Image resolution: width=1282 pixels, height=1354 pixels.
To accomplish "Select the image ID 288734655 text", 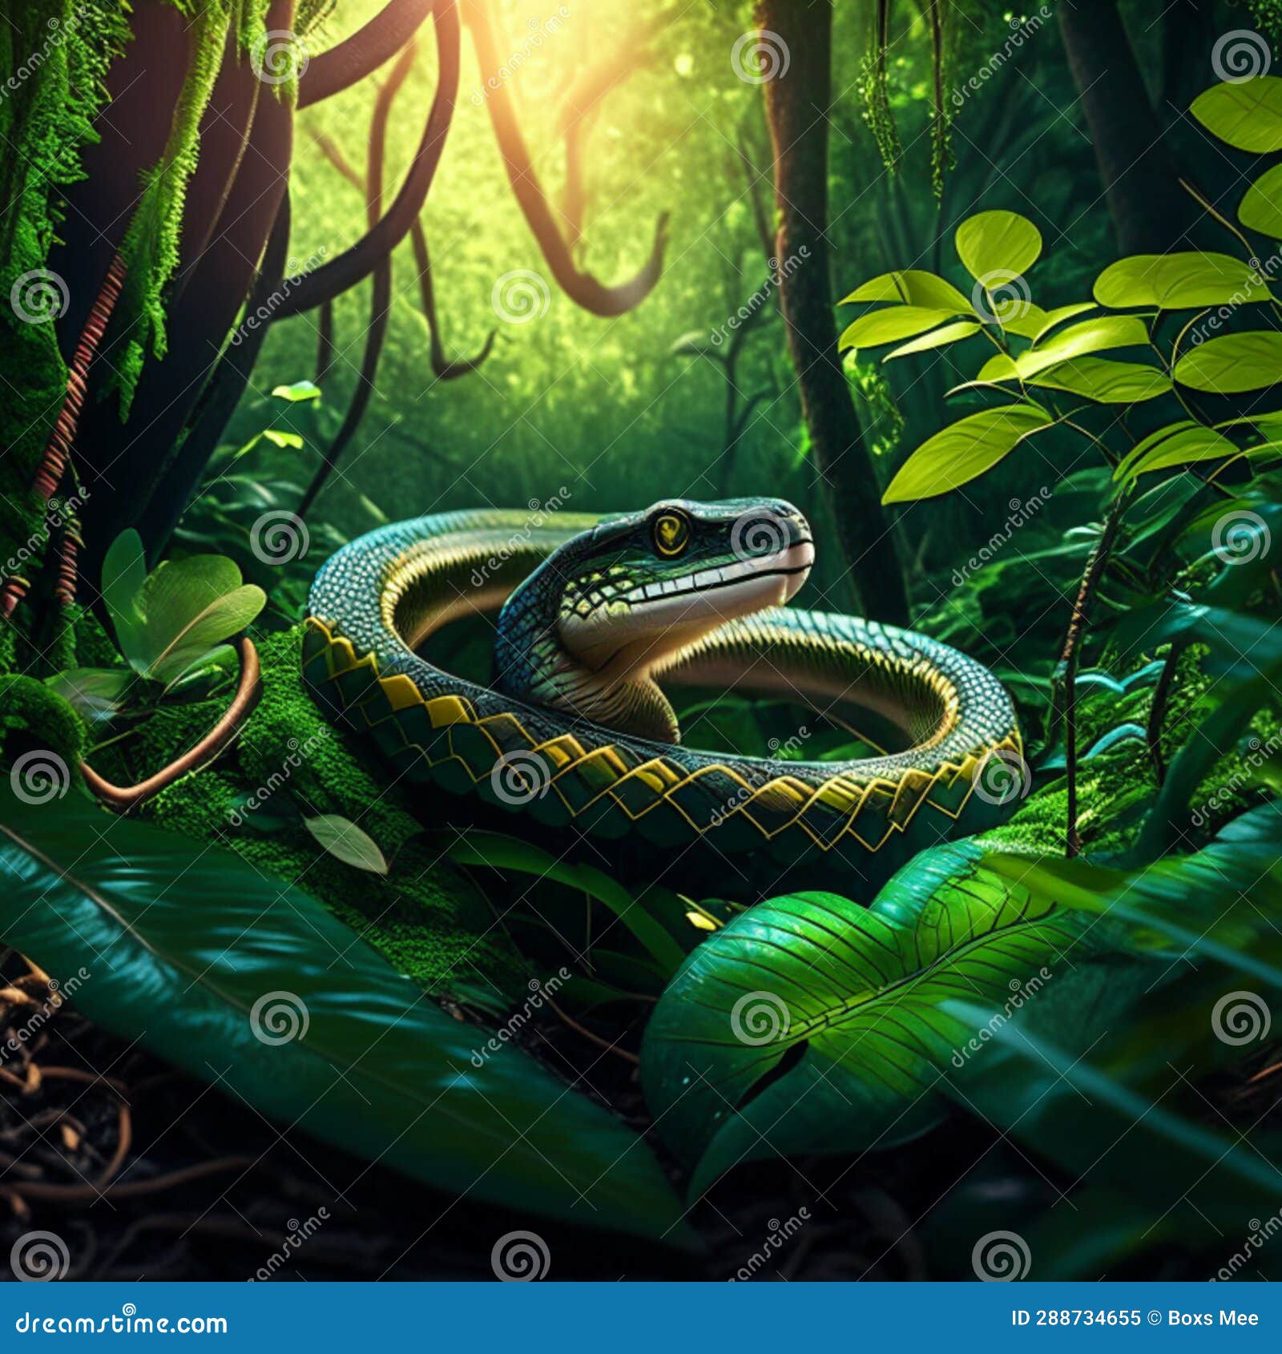I will click(x=1078, y=1319).
